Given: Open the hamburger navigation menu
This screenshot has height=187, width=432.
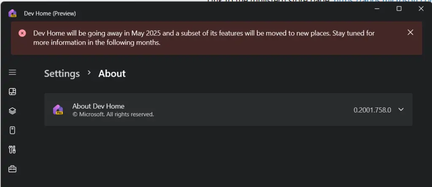Looking at the screenshot, I should (x=12, y=72).
